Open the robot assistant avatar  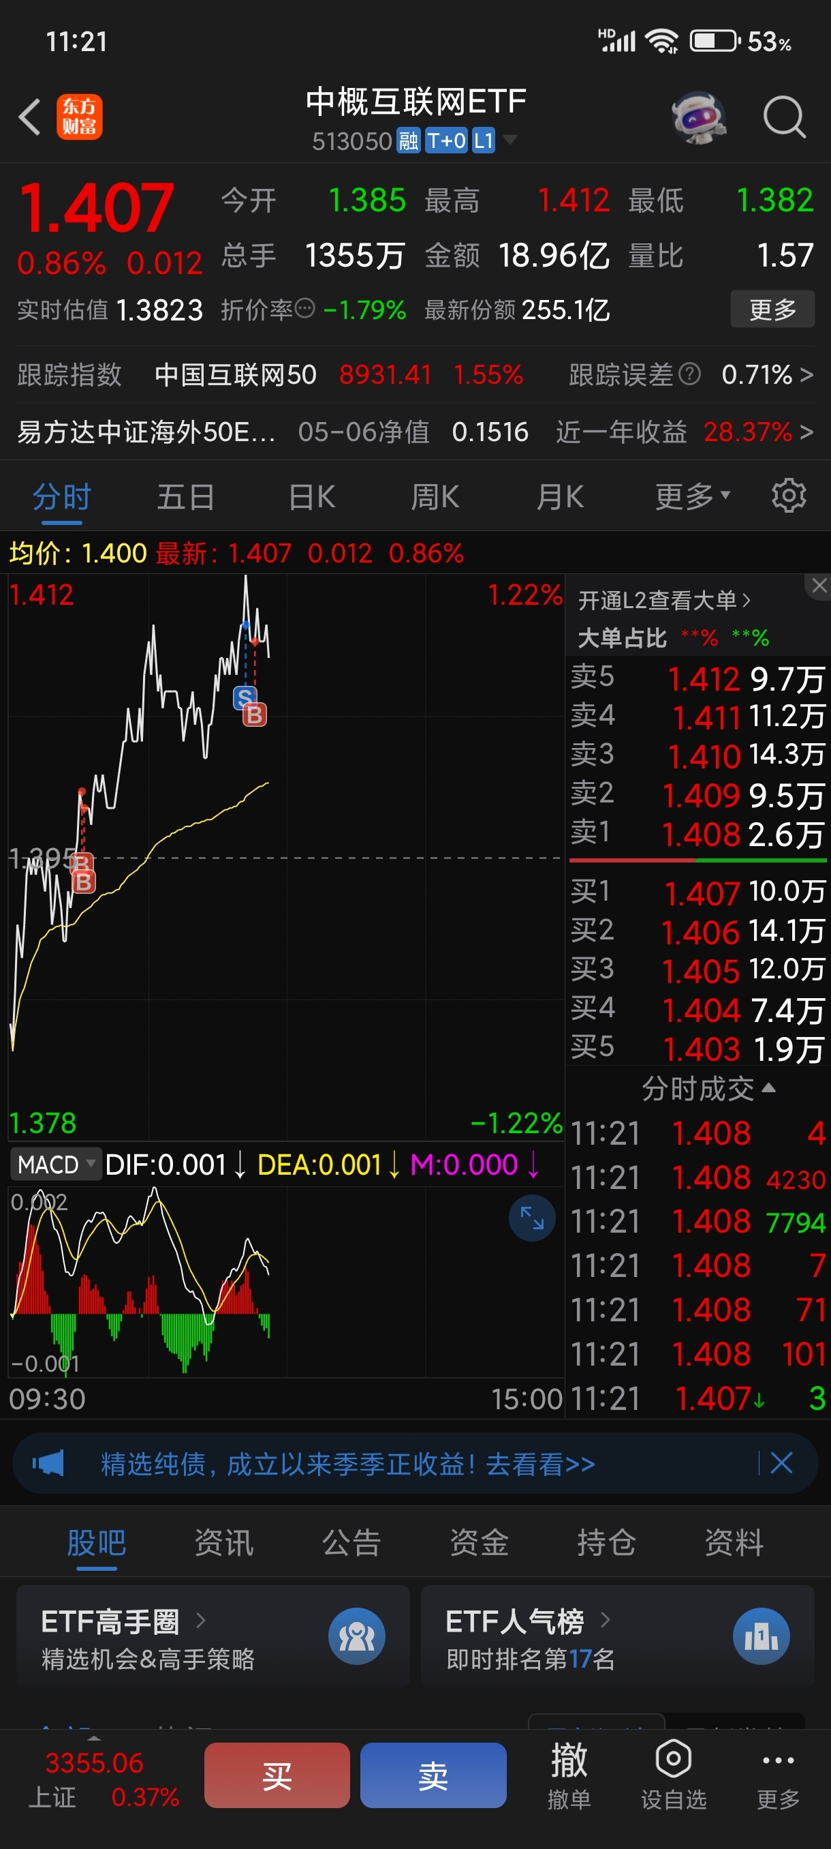698,117
